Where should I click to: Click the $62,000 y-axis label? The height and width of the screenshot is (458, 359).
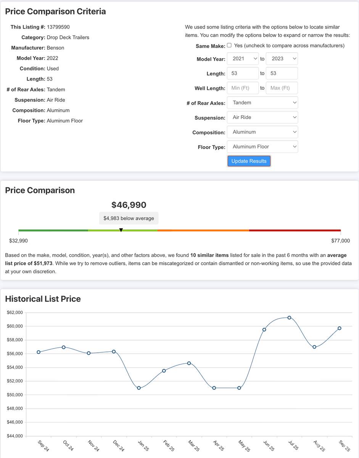15,313
